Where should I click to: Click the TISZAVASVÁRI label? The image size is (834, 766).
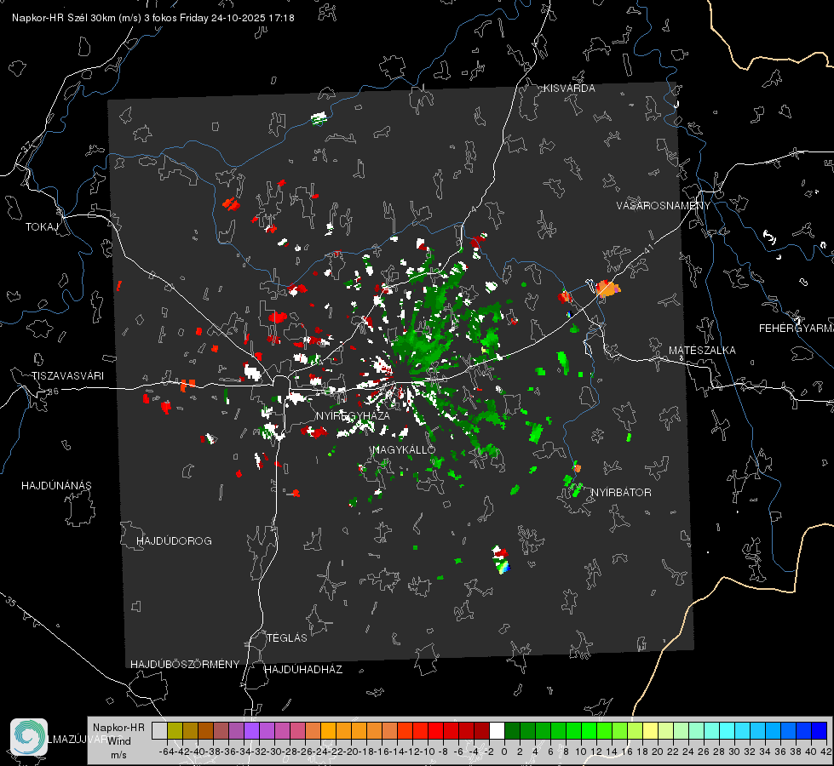pos(67,376)
